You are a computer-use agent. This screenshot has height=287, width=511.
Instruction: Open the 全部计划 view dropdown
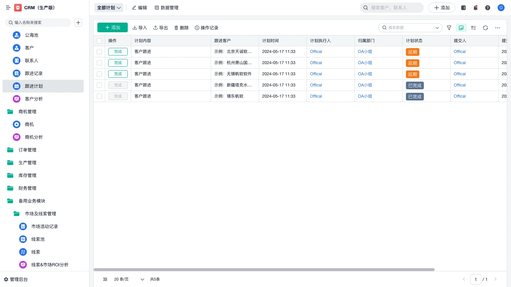coord(109,8)
